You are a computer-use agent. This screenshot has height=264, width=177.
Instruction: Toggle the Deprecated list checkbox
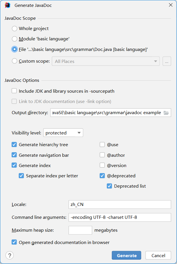click(109, 186)
